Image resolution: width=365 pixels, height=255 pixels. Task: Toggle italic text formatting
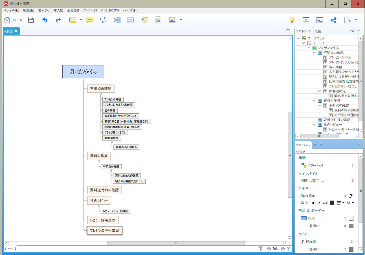[319, 203]
